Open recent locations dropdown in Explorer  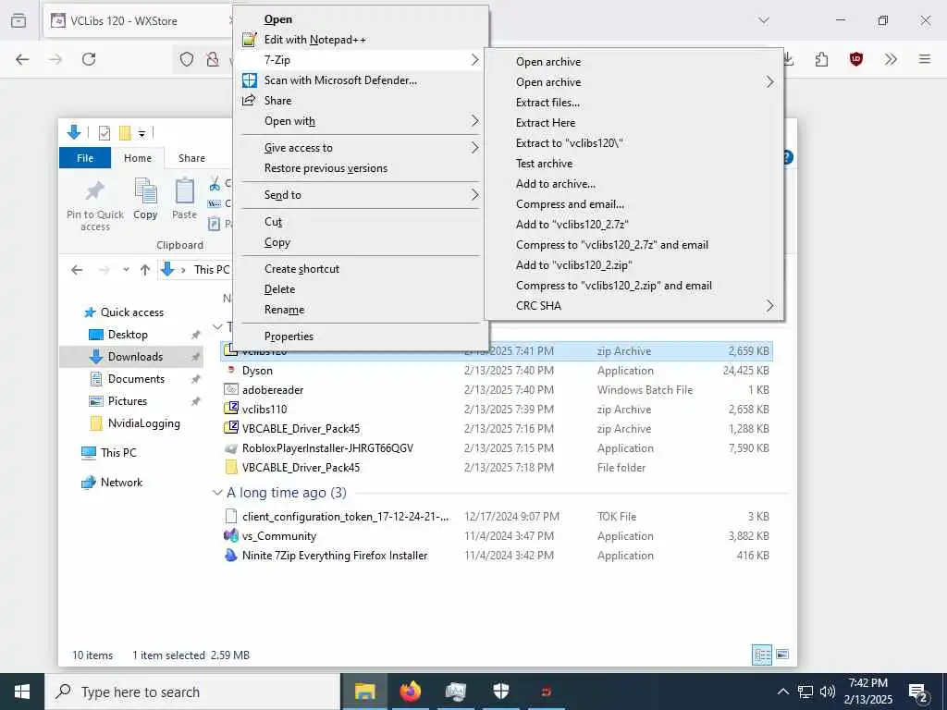[126, 270]
